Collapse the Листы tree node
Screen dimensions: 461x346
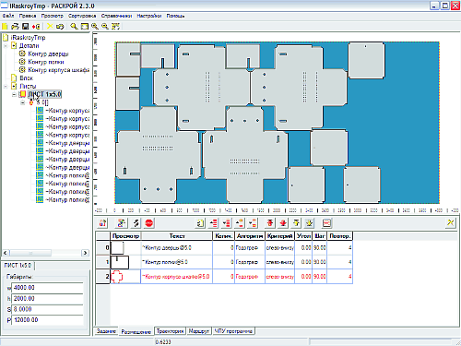[6, 87]
